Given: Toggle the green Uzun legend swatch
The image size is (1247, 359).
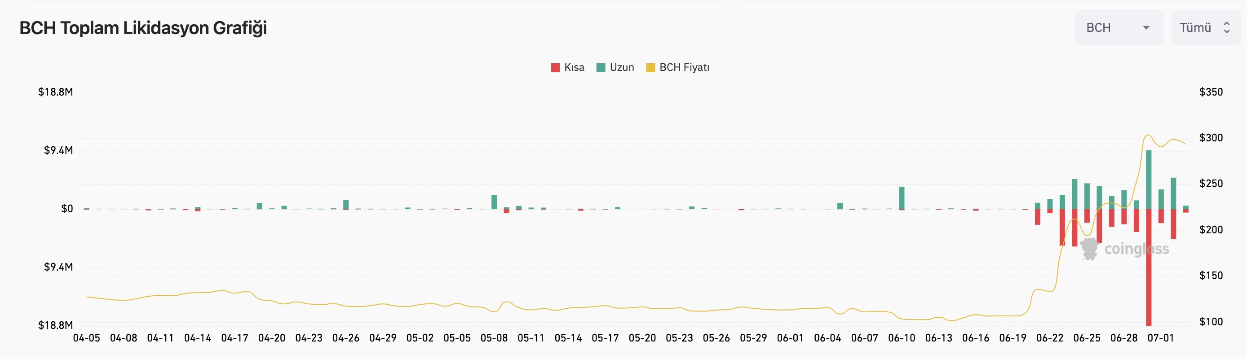Looking at the screenshot, I should coord(601,68).
